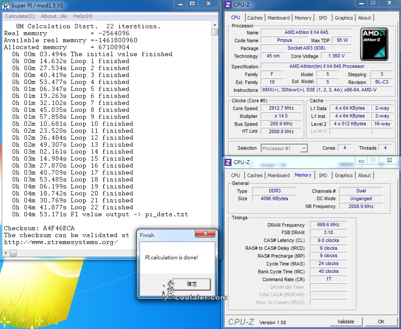Confirm the Finish dialog with 確定 button
This screenshot has height=329, width=401.
click(x=192, y=284)
